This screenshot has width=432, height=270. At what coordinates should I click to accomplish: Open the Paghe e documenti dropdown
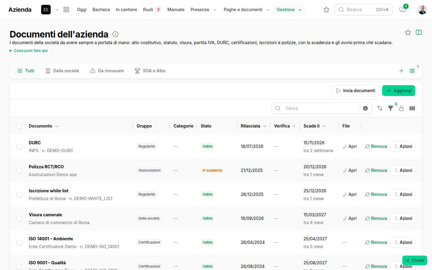(x=247, y=10)
